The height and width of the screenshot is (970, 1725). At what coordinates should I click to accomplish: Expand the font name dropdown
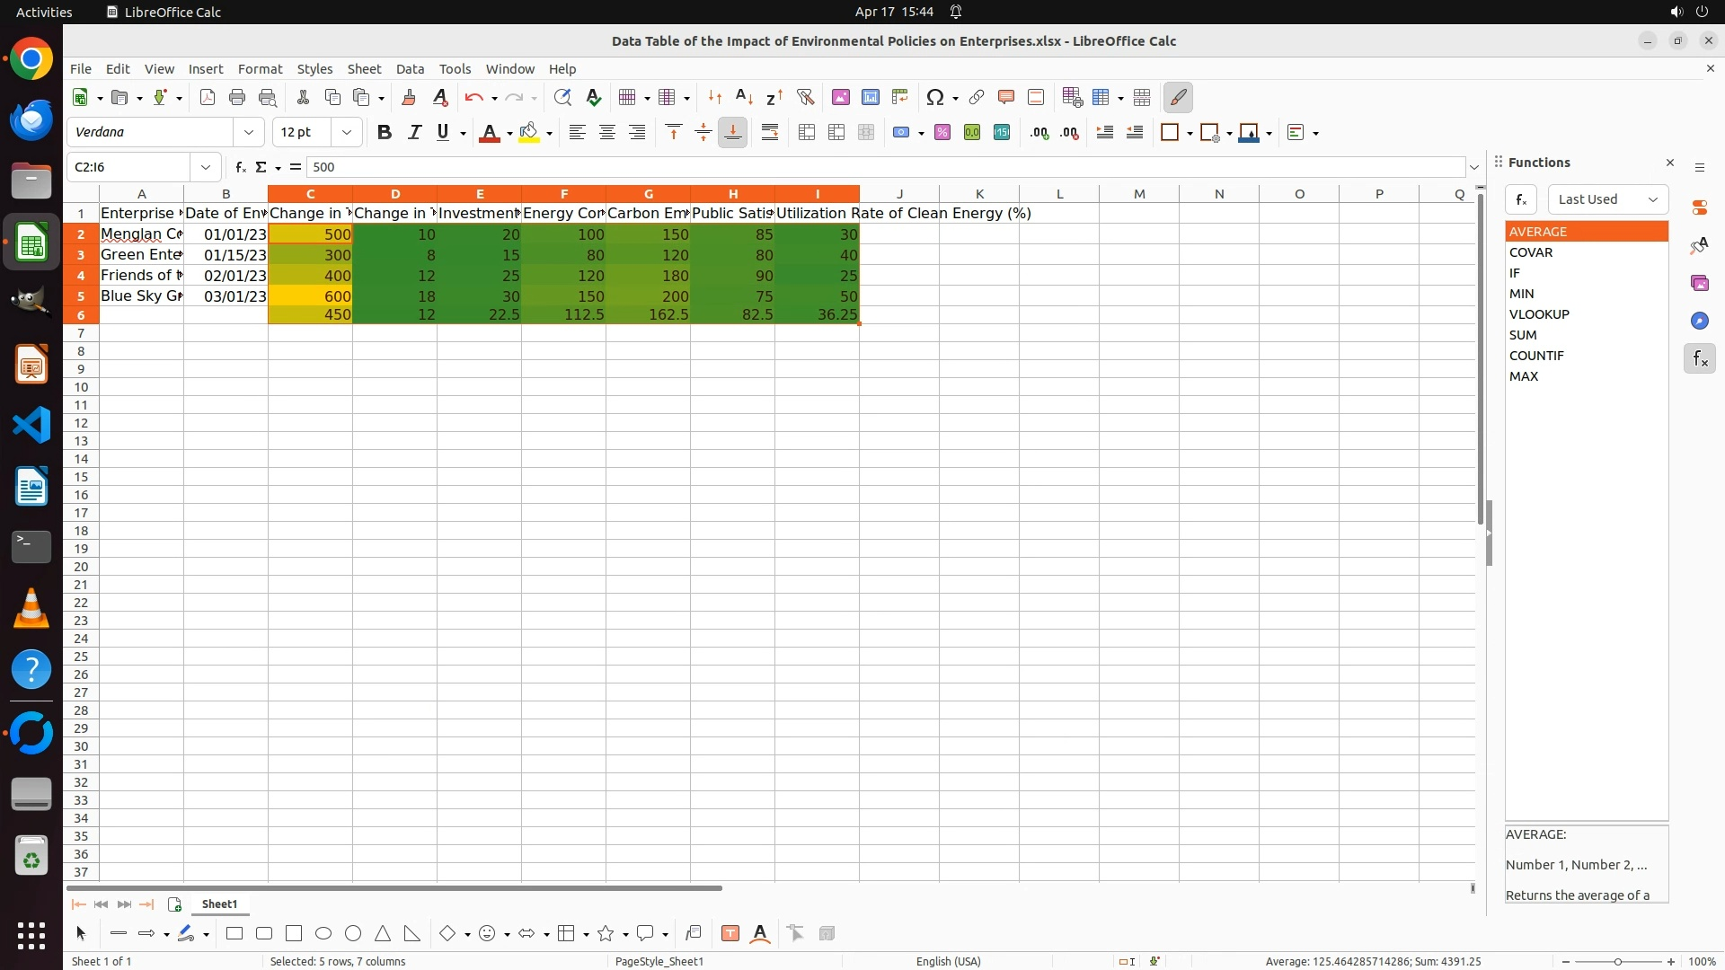point(249,132)
